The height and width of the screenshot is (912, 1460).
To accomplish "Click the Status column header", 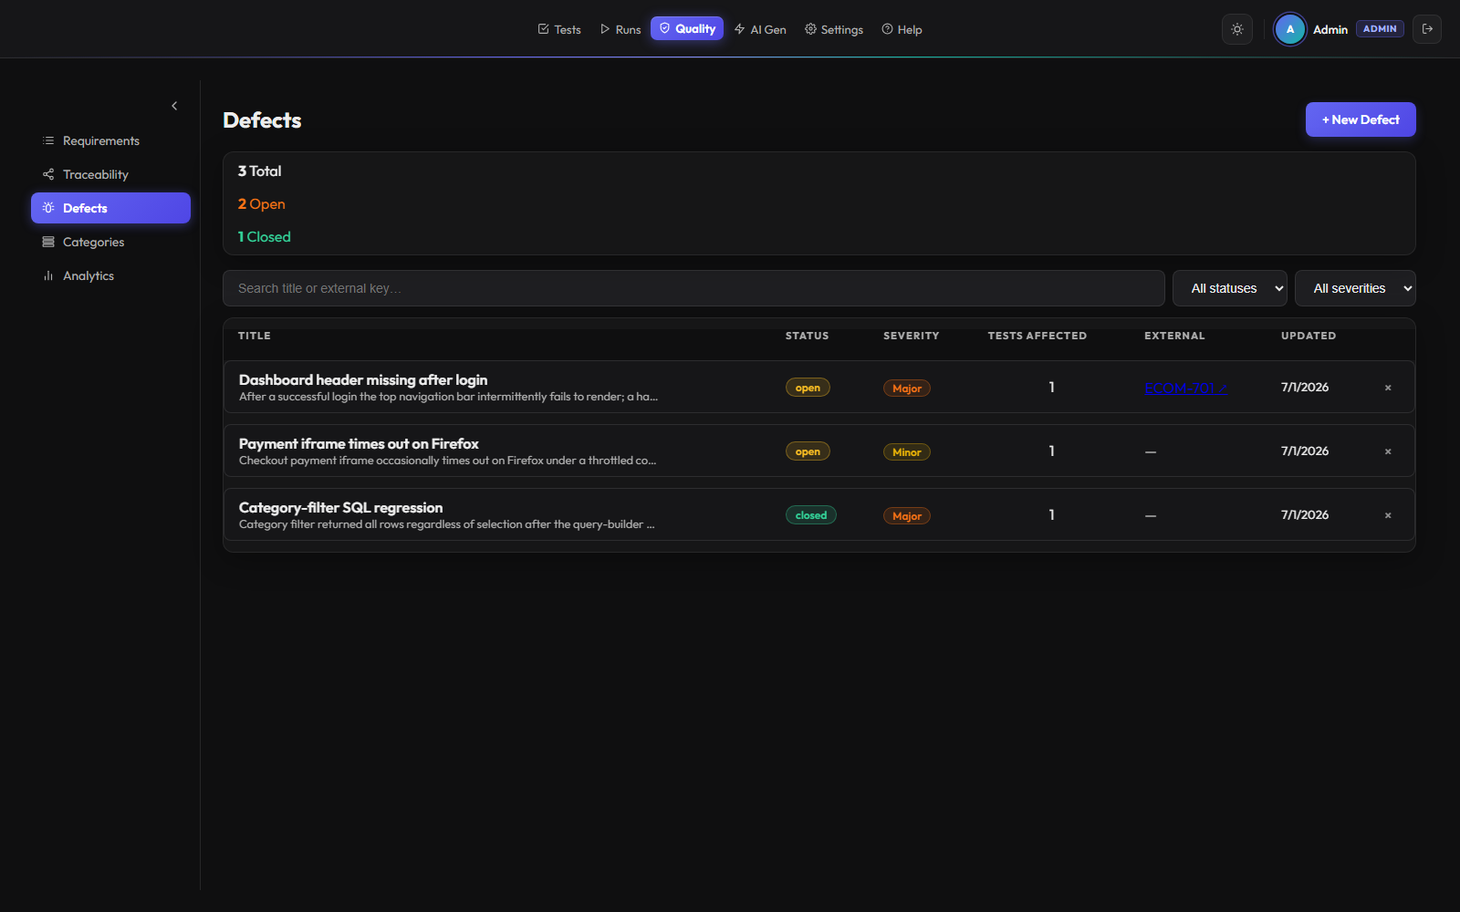I will [808, 336].
